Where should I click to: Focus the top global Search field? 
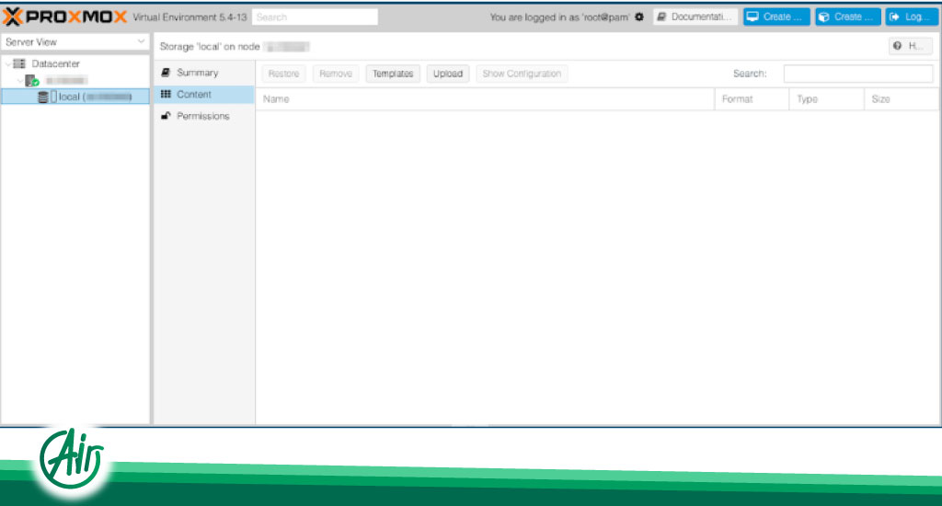click(x=315, y=17)
